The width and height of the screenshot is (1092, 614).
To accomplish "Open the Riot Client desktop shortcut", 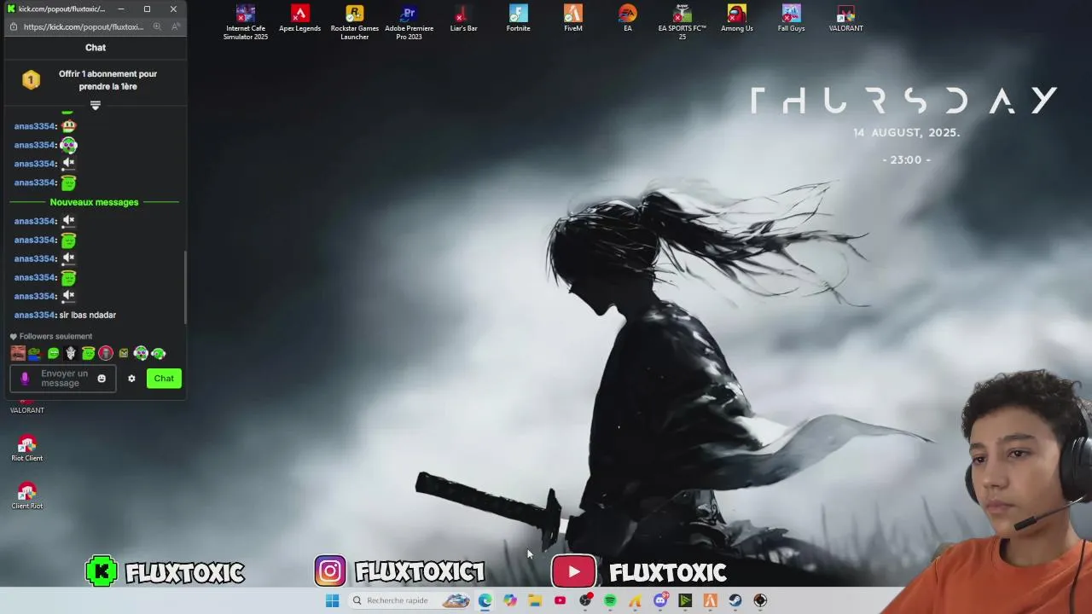I will [26, 449].
